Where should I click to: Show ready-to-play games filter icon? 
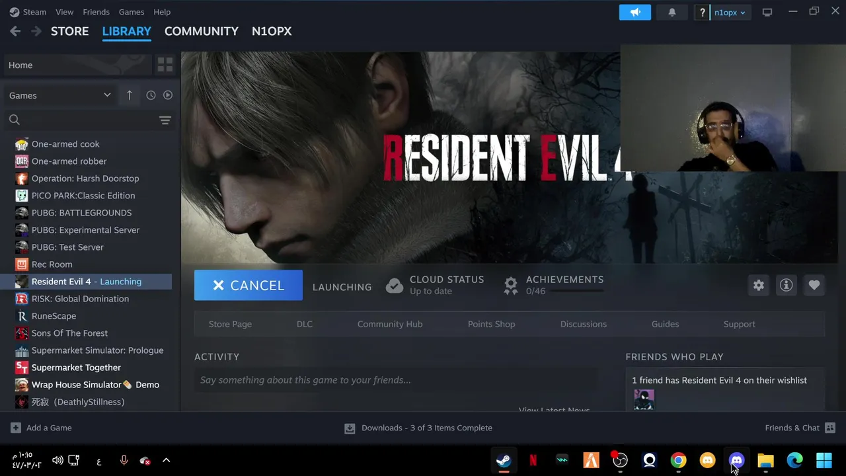(x=168, y=95)
